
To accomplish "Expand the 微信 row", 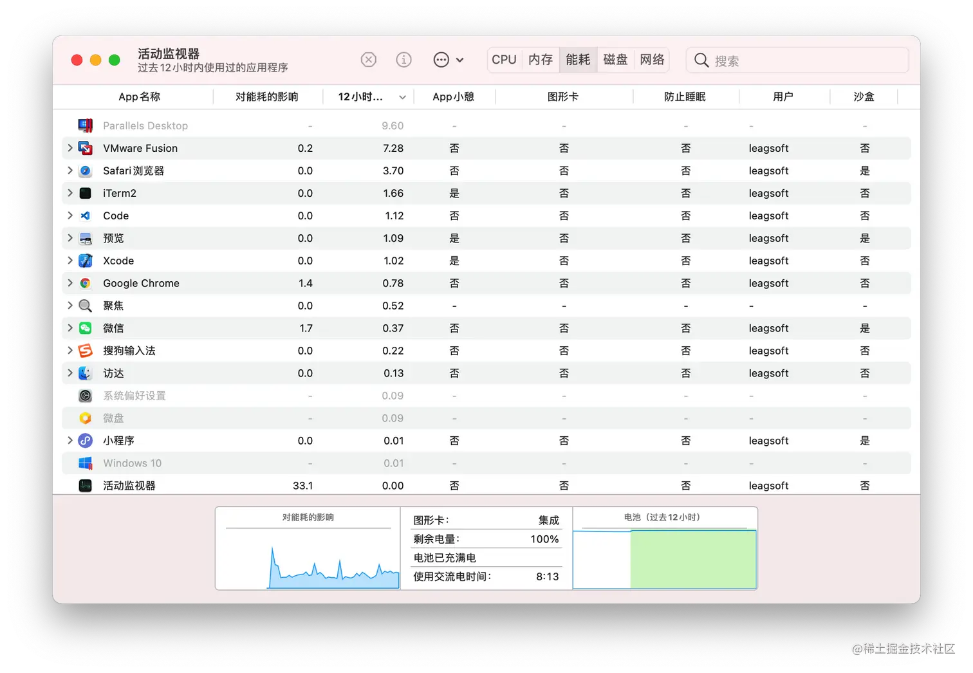I will 69,328.
